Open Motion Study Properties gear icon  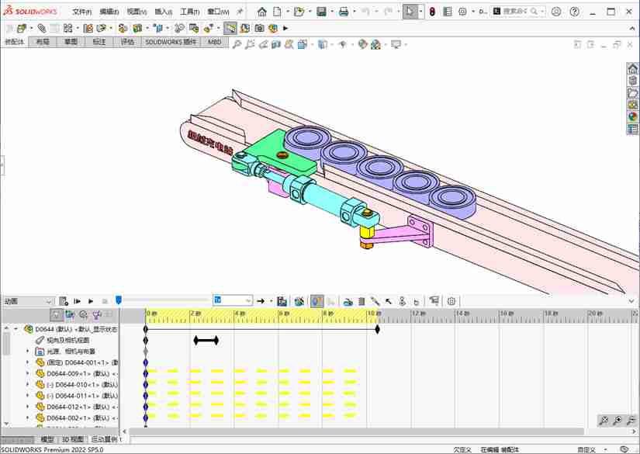pyautogui.click(x=451, y=301)
